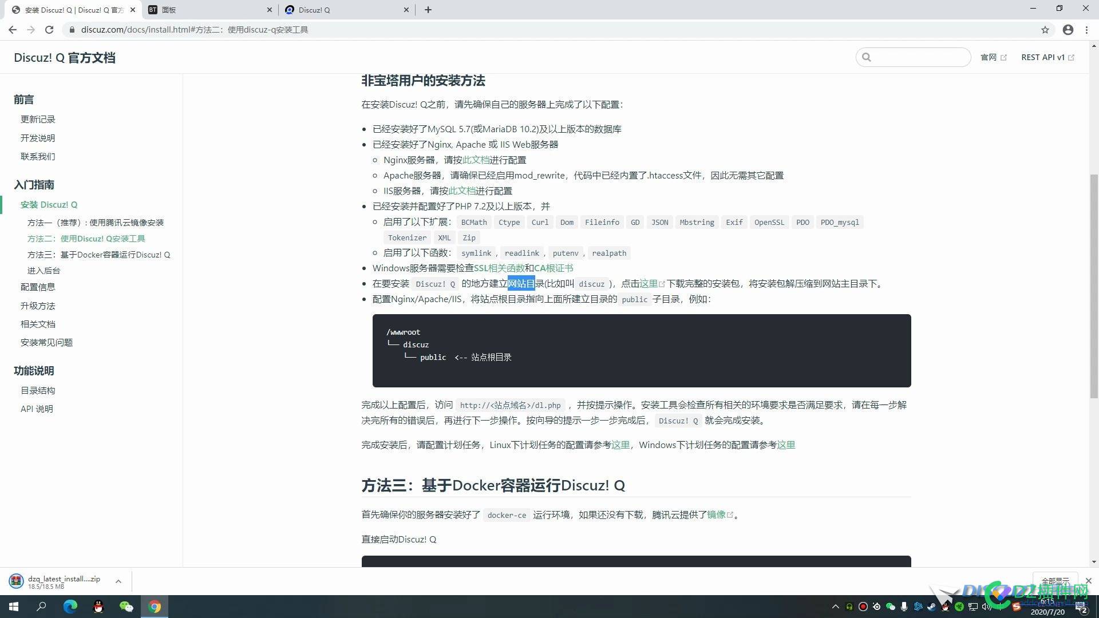
Task: Open 联系我们 in the sidebar
Action: pos(38,156)
